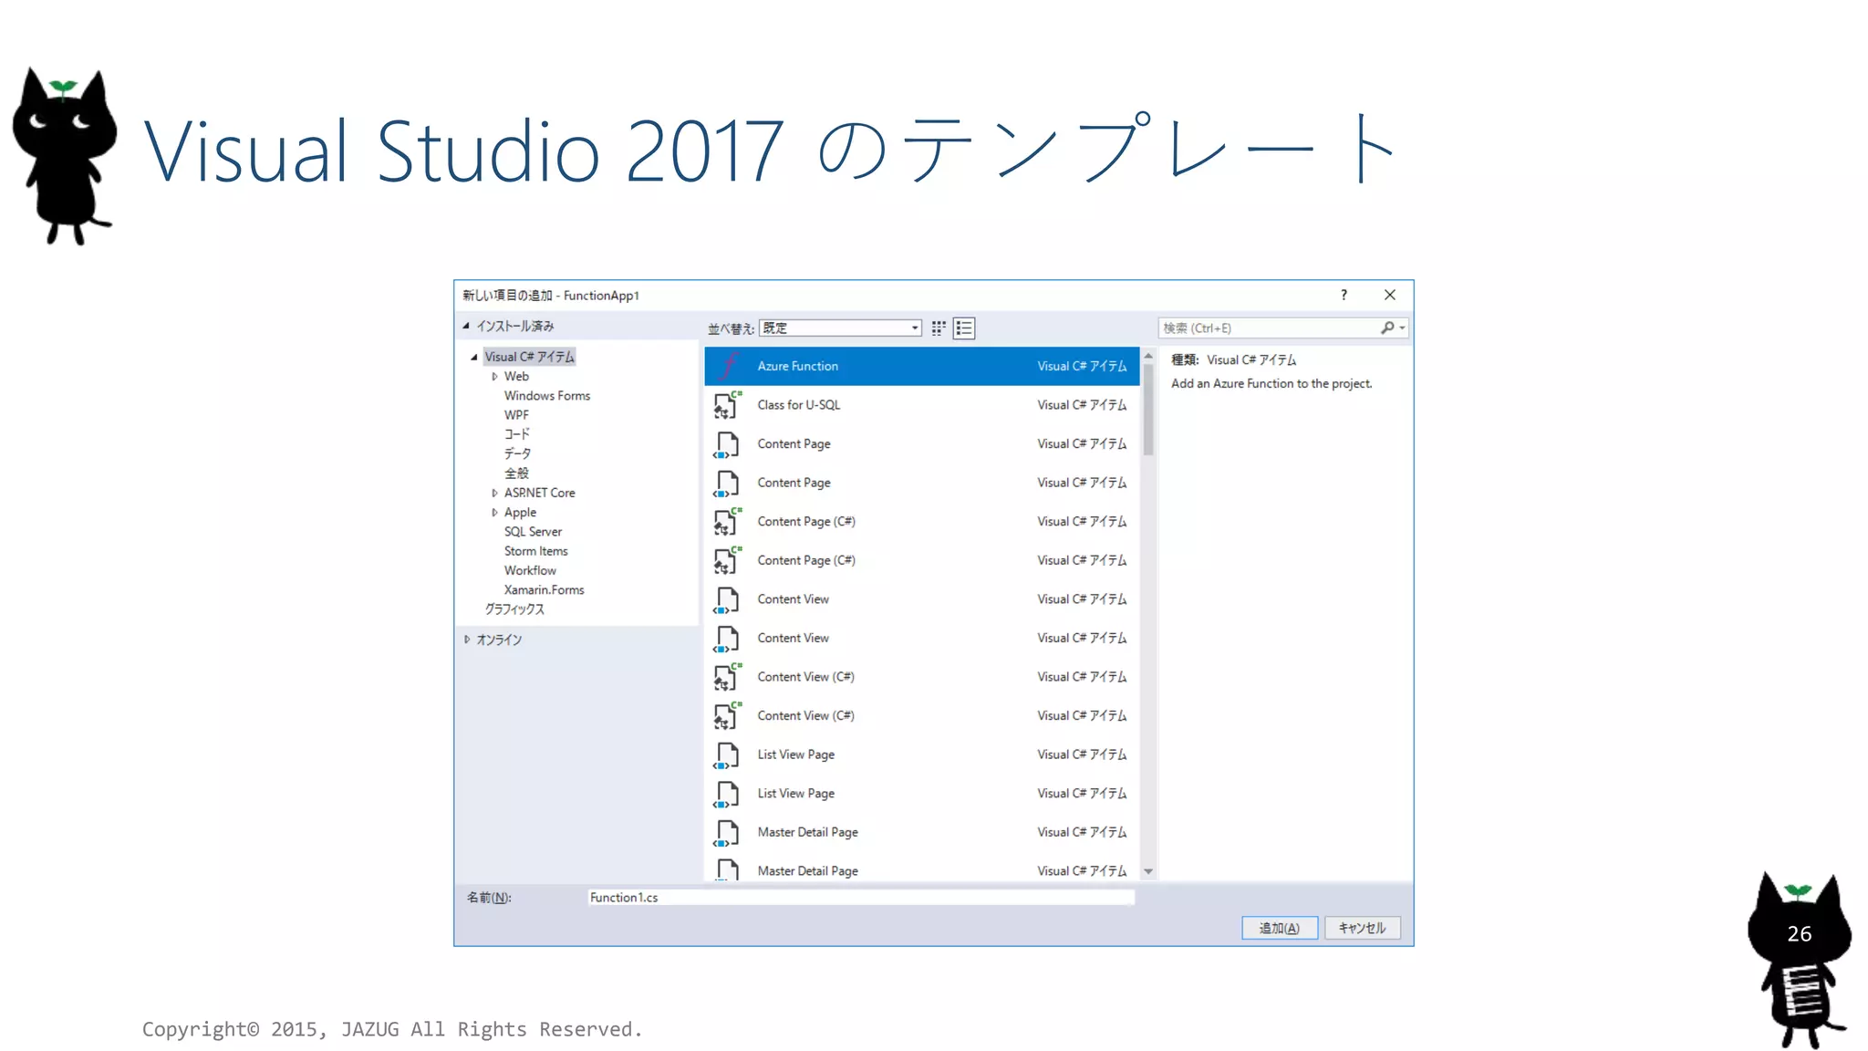Click the template list scroll down arrow
Viewport: 1868px width, 1051px height.
click(x=1148, y=872)
